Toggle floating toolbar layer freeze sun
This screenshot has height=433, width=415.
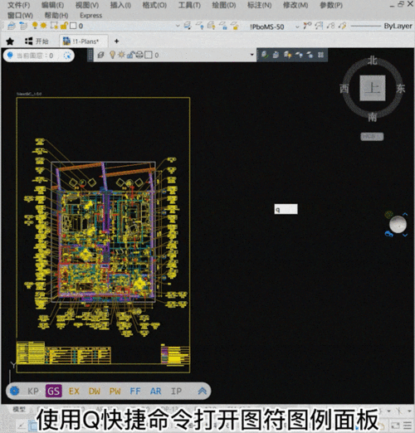coord(121,55)
